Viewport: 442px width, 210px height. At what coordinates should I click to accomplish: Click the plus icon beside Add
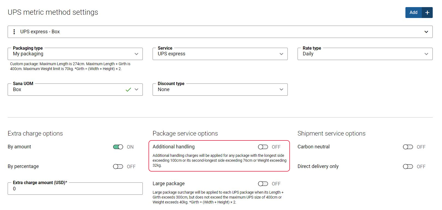[x=427, y=13]
